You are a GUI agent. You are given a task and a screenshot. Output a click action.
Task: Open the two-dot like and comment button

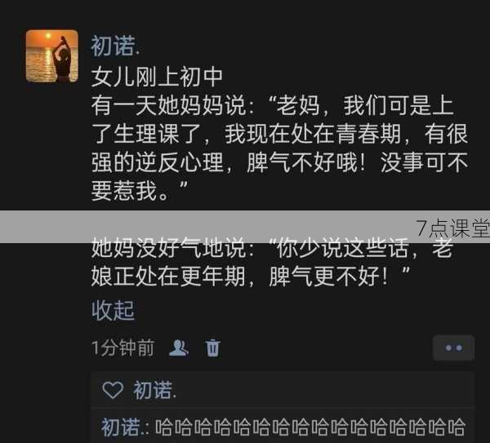coord(454,348)
